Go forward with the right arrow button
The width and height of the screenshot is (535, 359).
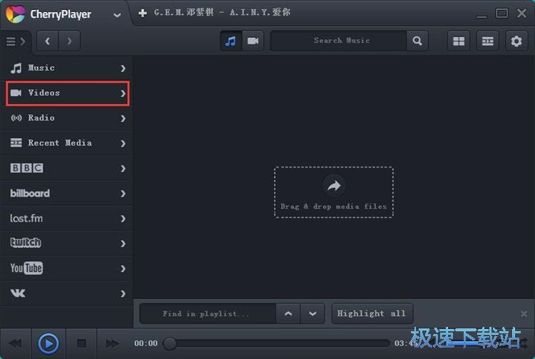point(69,41)
